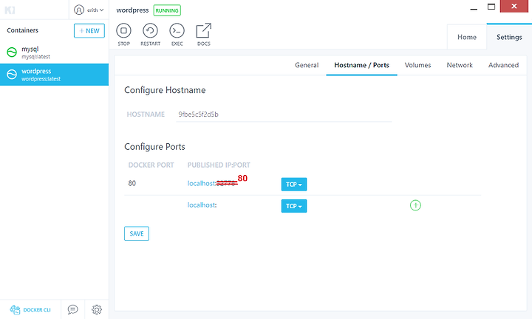Select the mysql container
The height and width of the screenshot is (319, 532).
pos(54,52)
